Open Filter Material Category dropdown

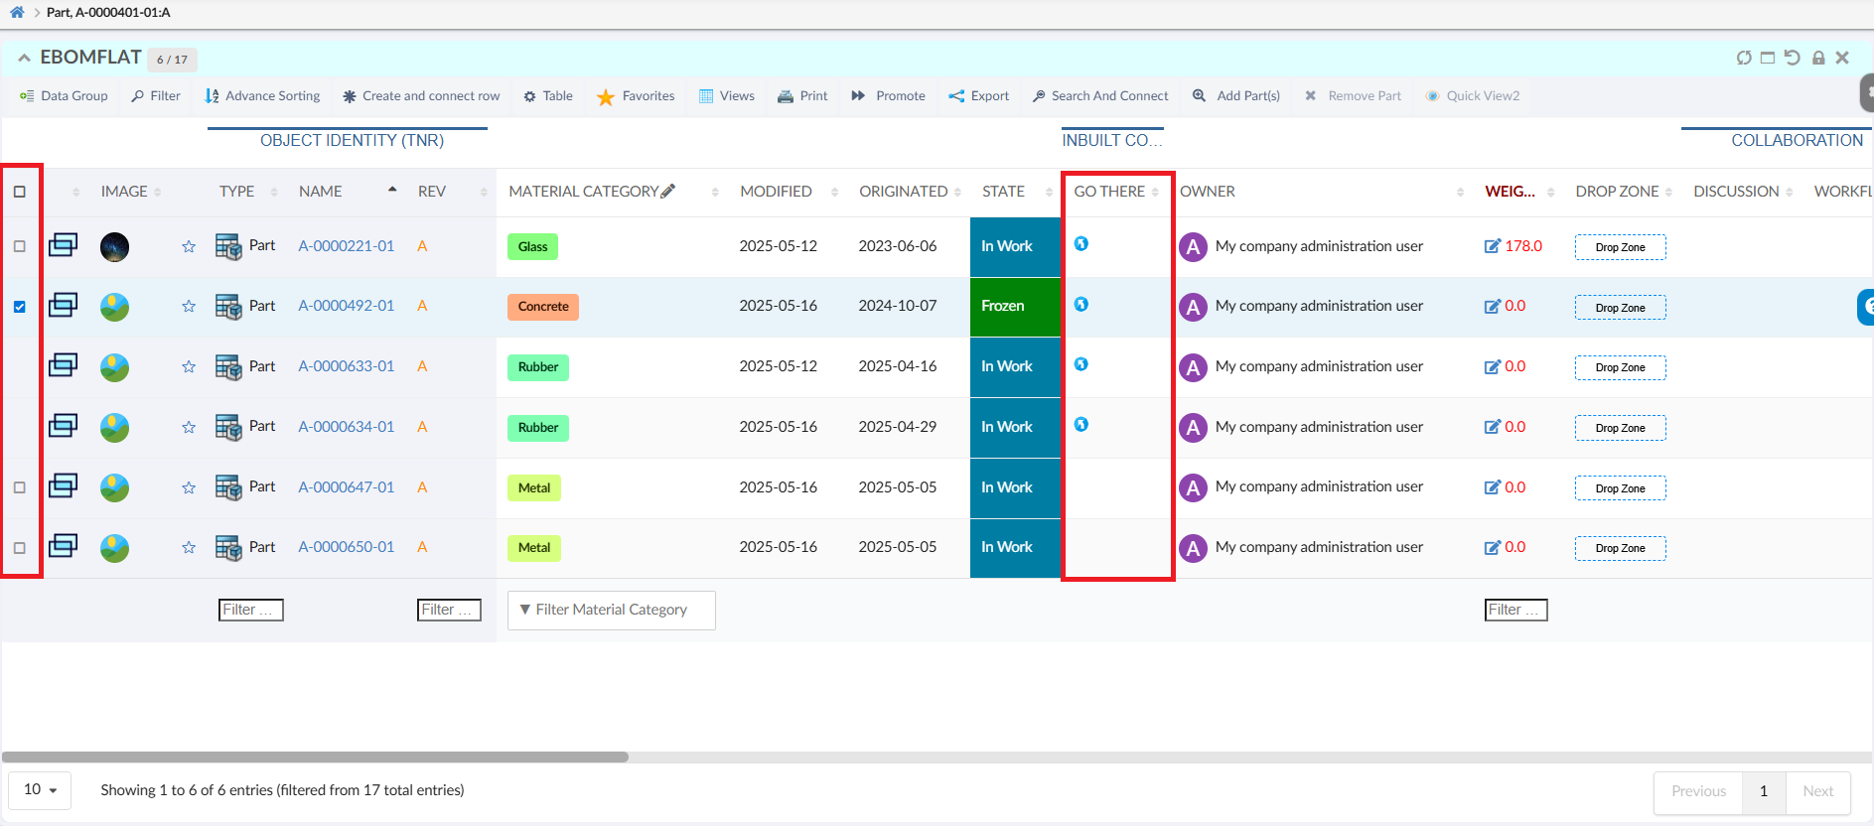tap(611, 610)
